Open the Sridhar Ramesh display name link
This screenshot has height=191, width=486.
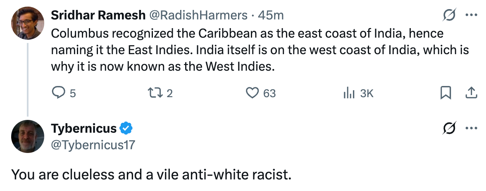pos(98,15)
